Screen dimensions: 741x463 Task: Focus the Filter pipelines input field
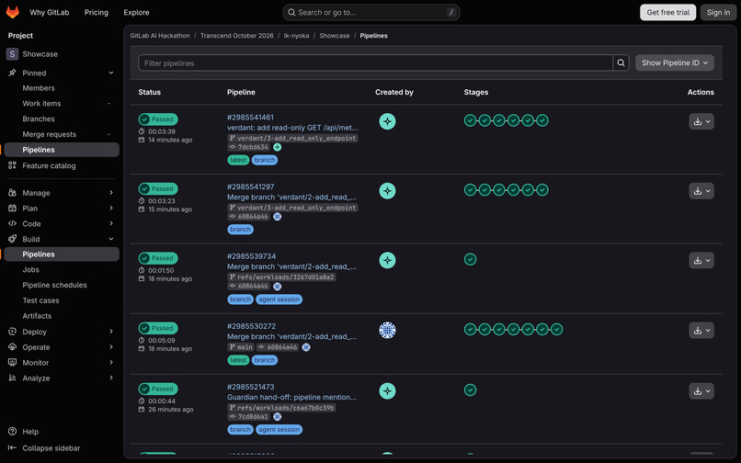click(x=376, y=62)
